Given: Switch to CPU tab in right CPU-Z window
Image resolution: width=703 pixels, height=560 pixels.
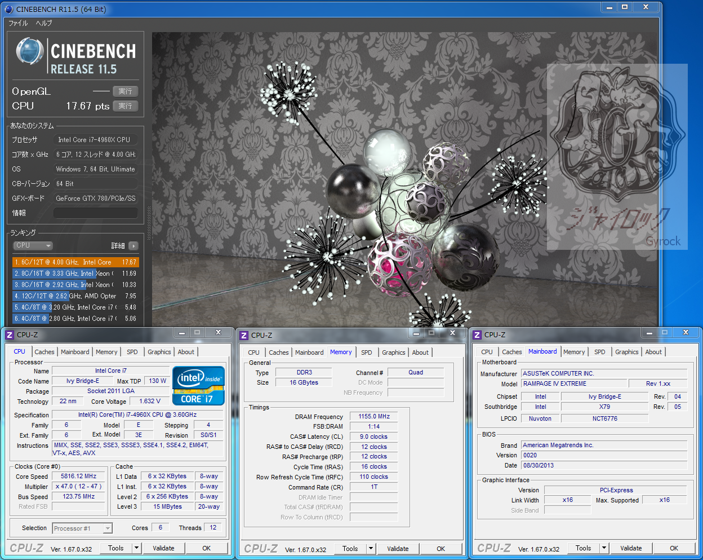Looking at the screenshot, I should coord(487,352).
